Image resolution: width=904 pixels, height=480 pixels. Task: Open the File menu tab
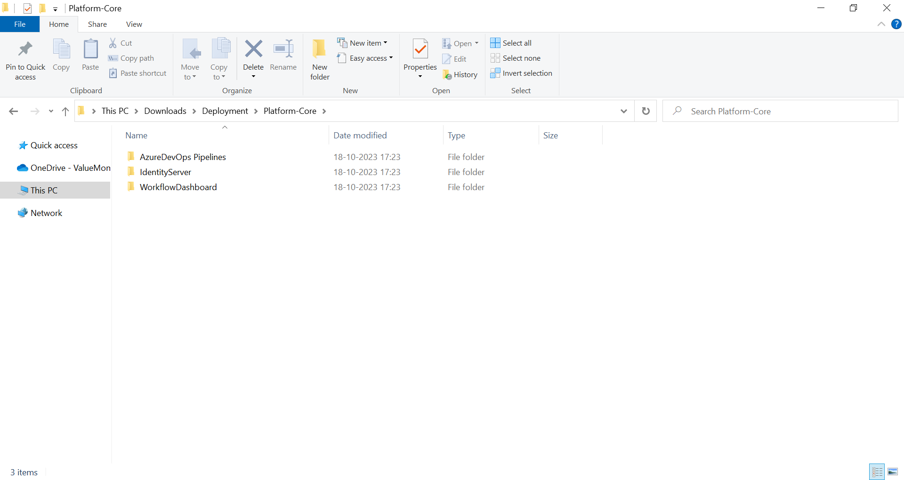pos(20,24)
